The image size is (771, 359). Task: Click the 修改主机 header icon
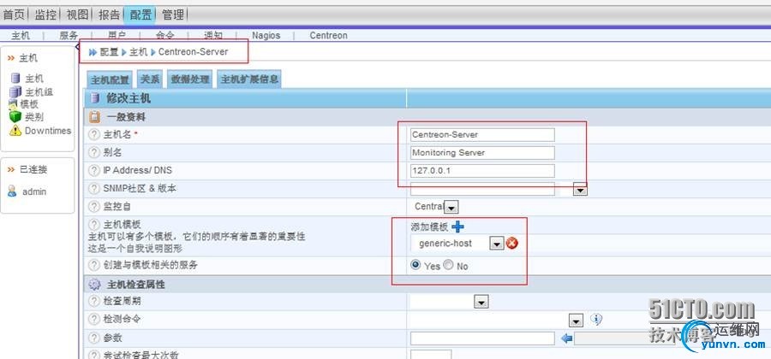94,98
